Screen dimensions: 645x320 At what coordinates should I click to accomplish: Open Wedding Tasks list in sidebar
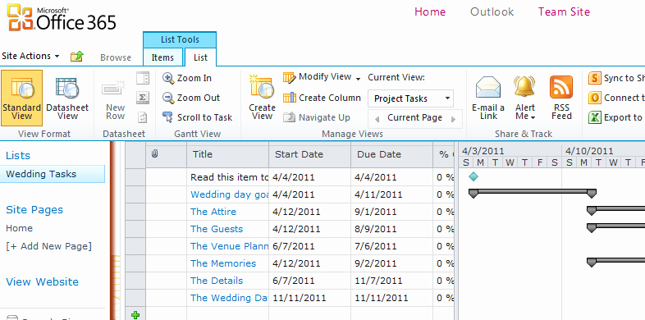click(53, 174)
